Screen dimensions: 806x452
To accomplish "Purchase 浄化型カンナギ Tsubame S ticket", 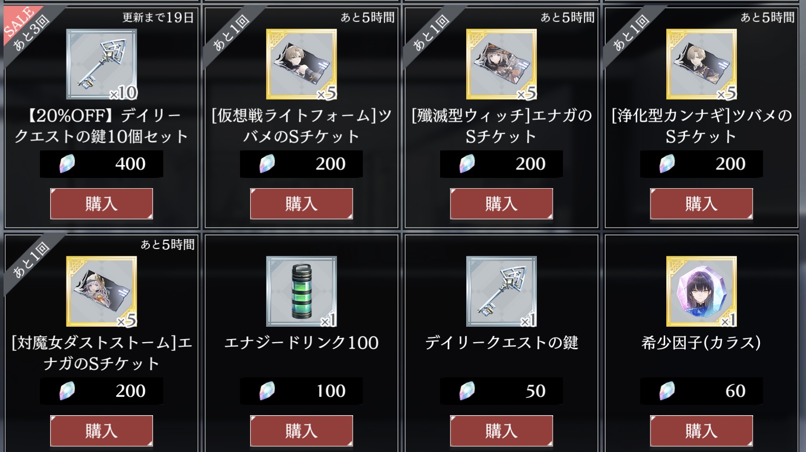I will (x=701, y=204).
